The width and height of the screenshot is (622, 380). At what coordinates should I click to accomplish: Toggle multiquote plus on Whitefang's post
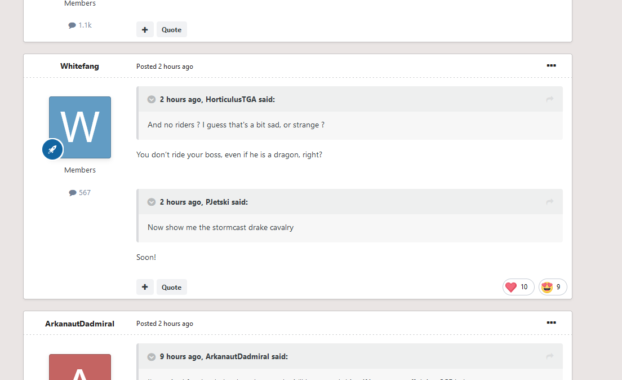(145, 287)
